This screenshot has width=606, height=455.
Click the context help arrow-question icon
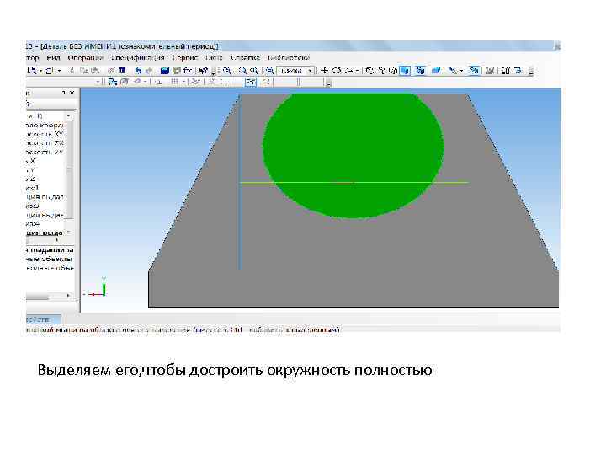[x=204, y=71]
